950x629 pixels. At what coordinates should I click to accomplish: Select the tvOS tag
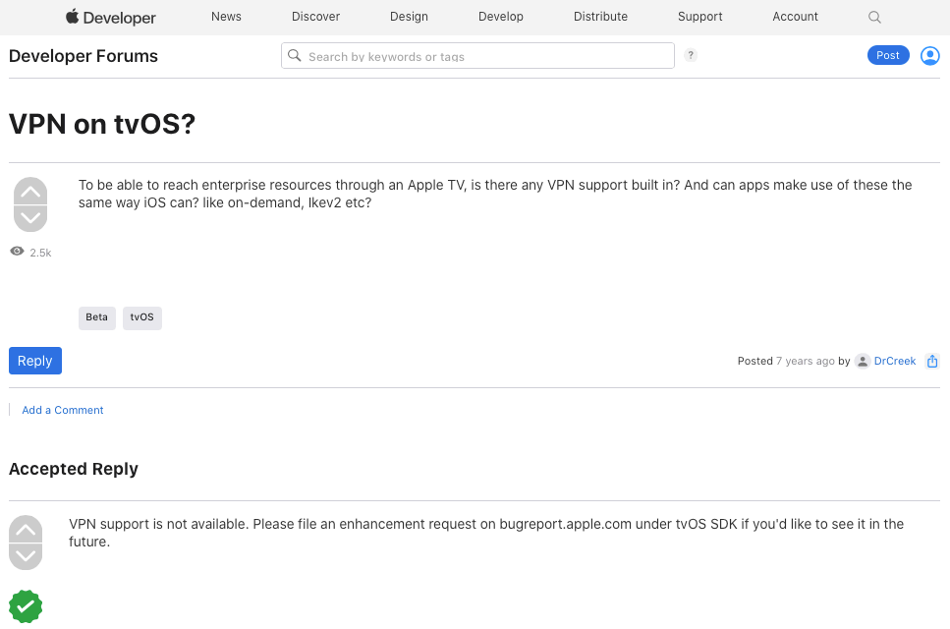tap(142, 317)
